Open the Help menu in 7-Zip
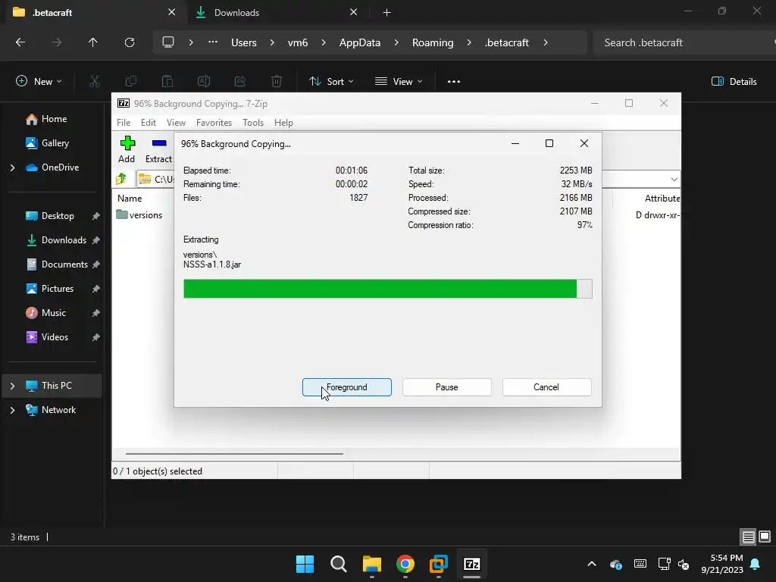The image size is (776, 582). (x=283, y=123)
